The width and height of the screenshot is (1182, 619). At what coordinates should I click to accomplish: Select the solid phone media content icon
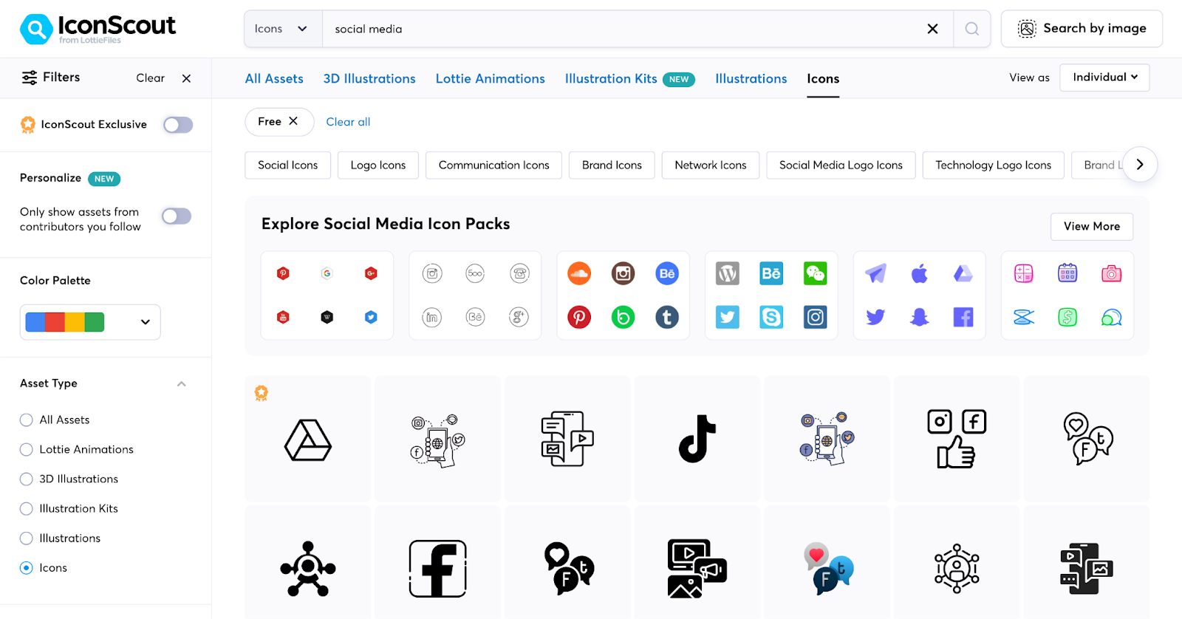1087,568
